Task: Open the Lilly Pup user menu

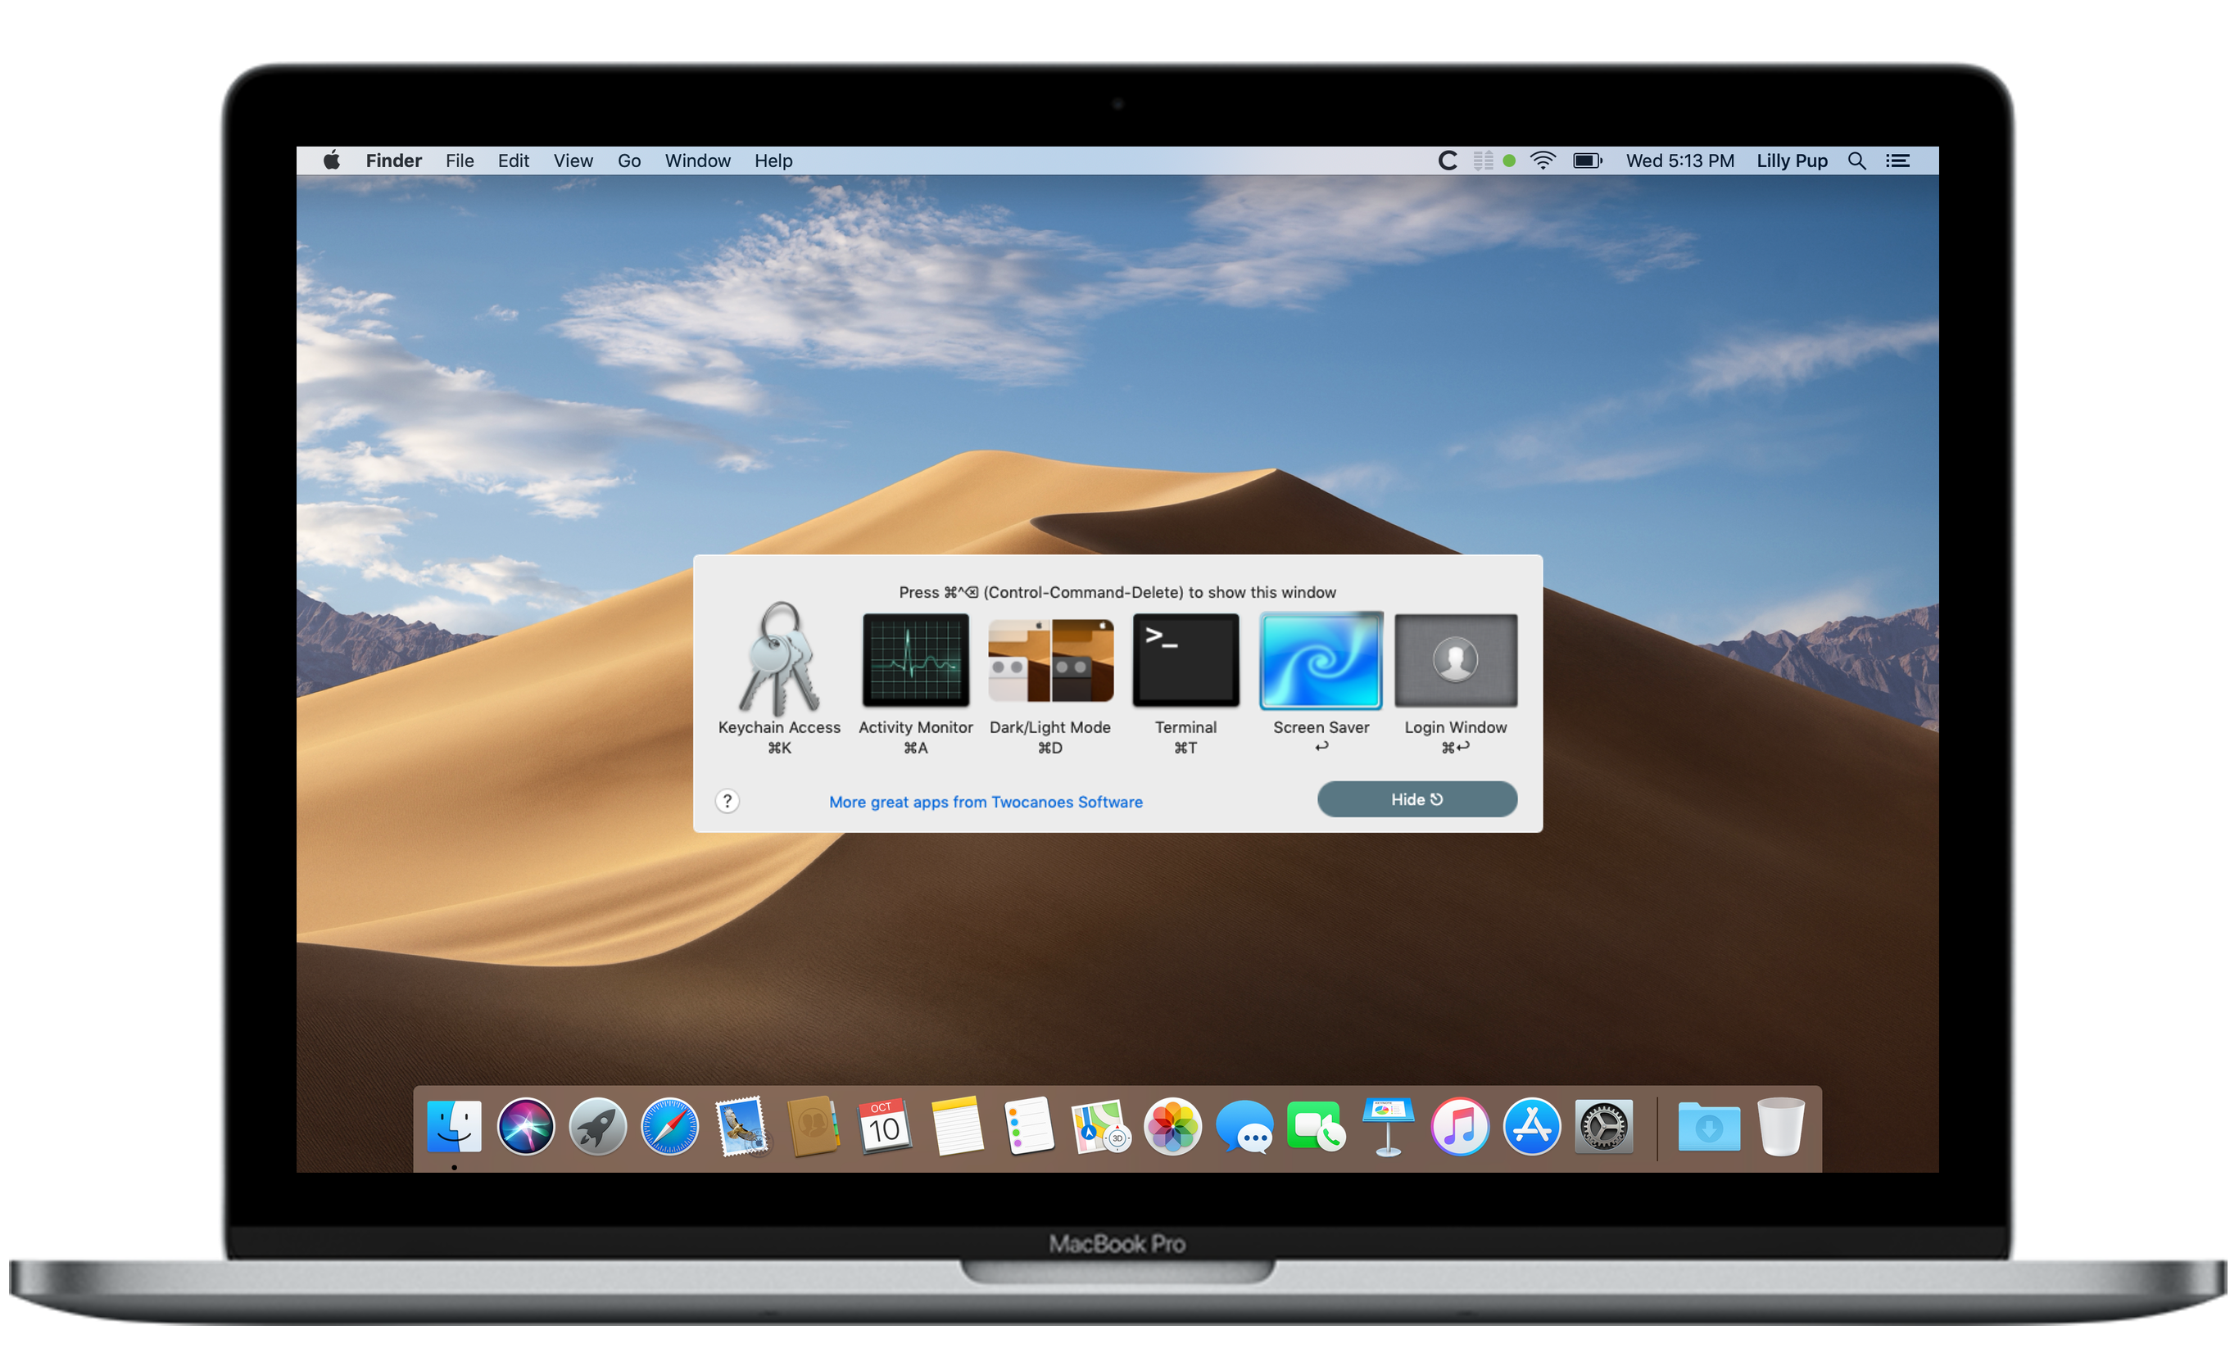Action: pyautogui.click(x=1792, y=161)
